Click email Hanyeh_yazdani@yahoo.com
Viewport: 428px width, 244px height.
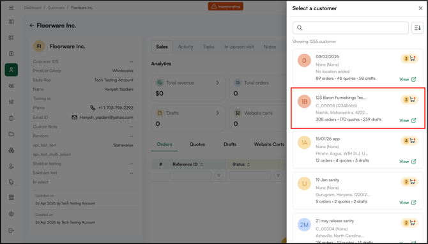tap(107, 118)
